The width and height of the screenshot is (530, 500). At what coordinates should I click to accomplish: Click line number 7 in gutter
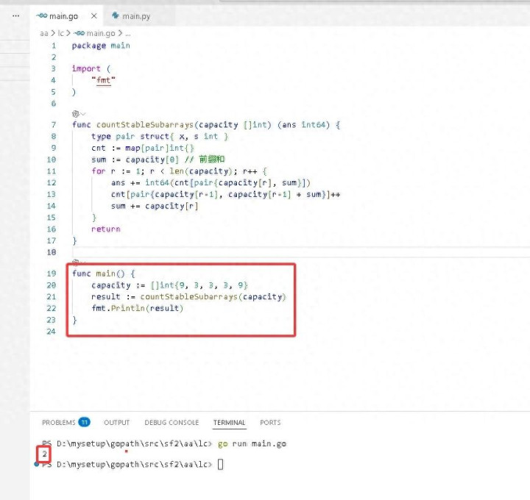[x=54, y=125]
